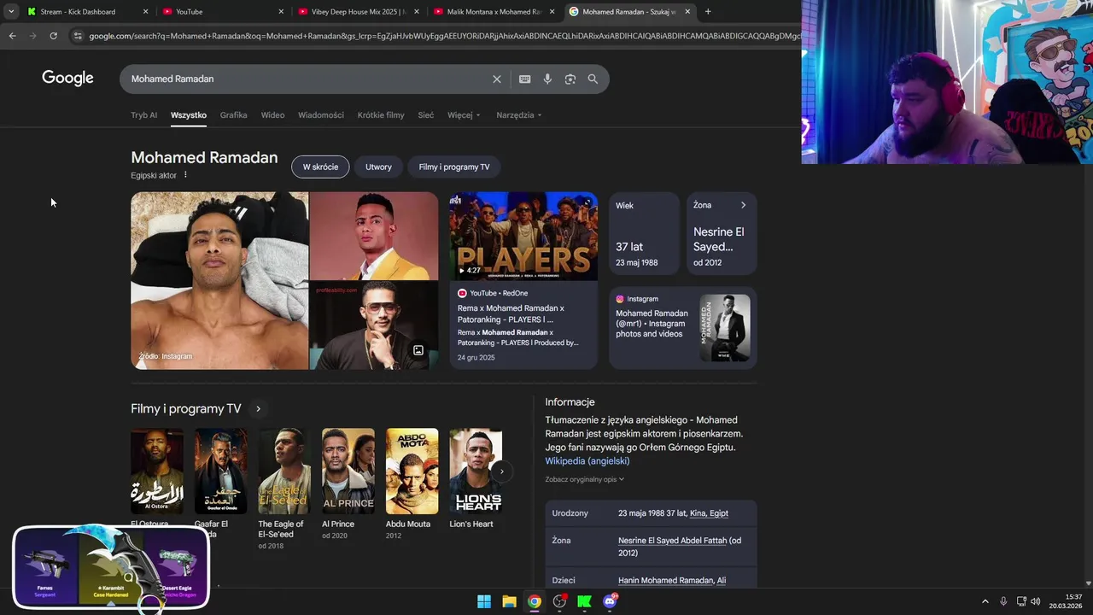This screenshot has height=615, width=1093.
Task: Go back to the previous page
Action: point(12,36)
